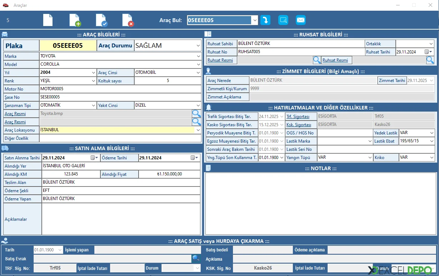Click the blue search window icon in toolbar
This screenshot has width=439, height=276.
pyautogui.click(x=283, y=20)
